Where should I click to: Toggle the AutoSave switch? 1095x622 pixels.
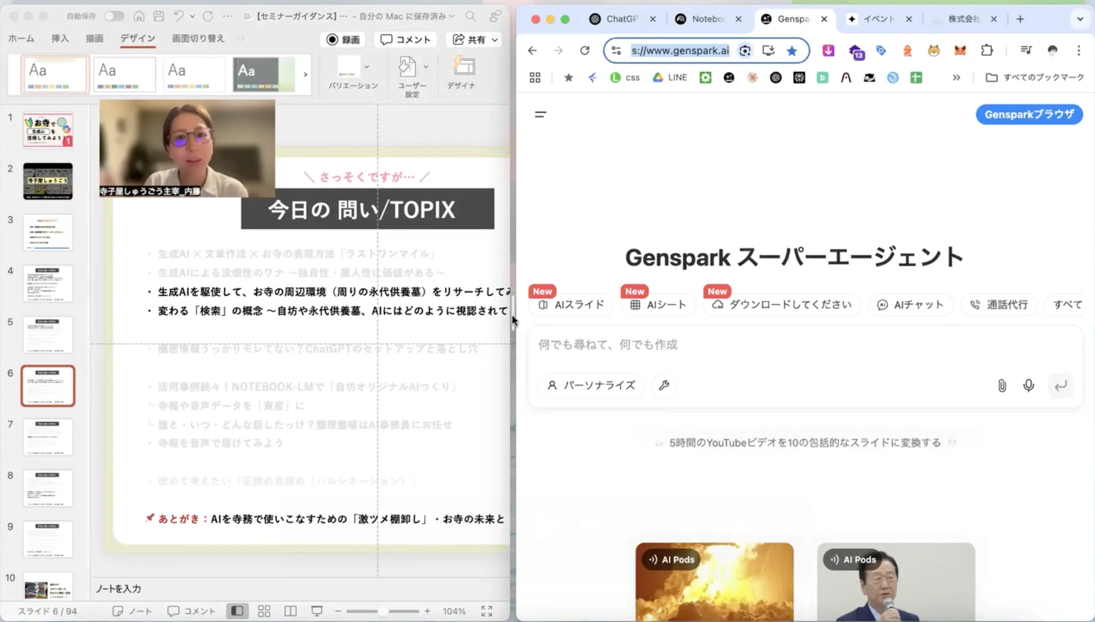pos(113,16)
